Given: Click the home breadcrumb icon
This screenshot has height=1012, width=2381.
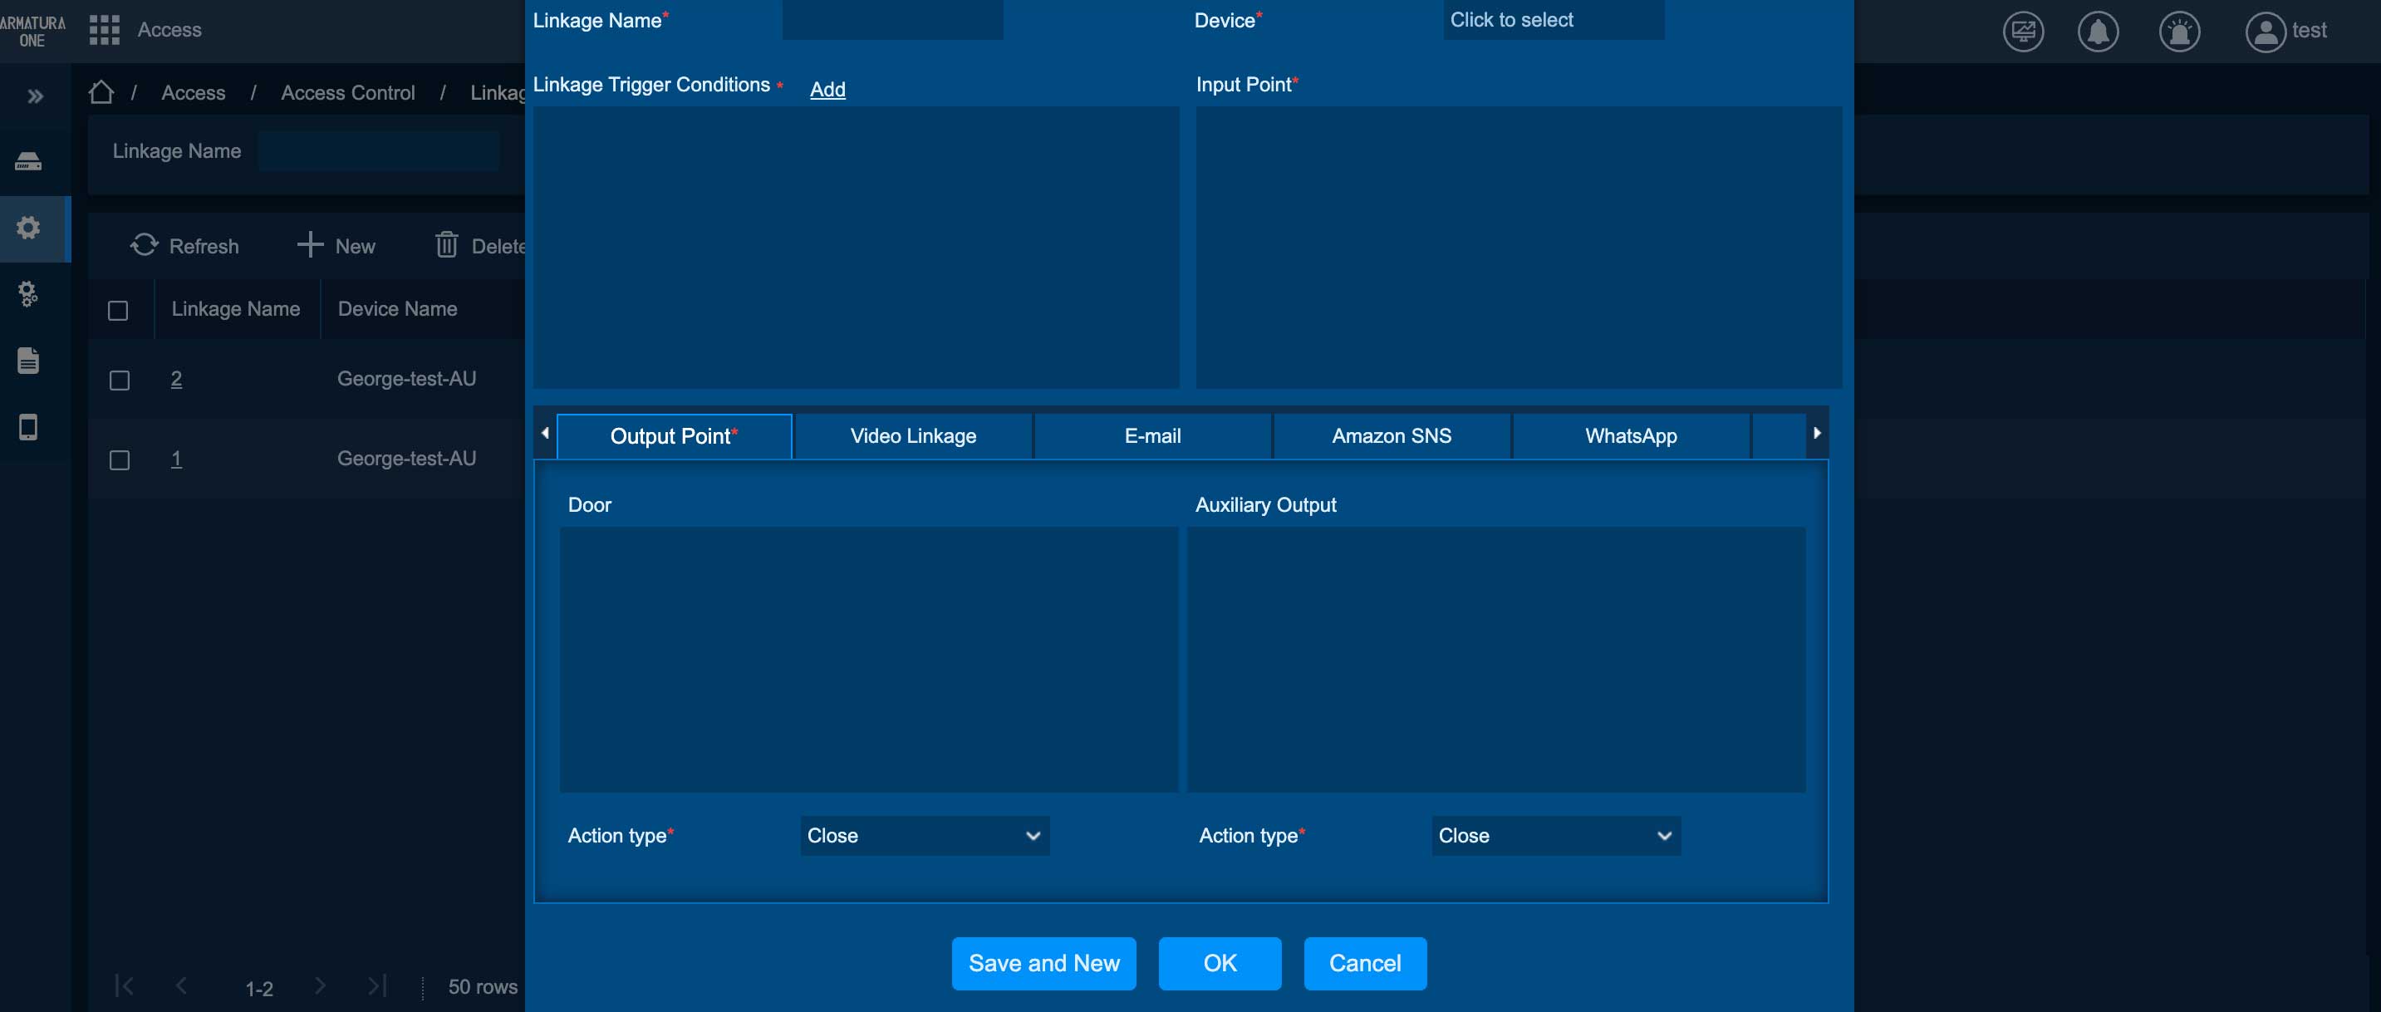Looking at the screenshot, I should pyautogui.click(x=101, y=92).
